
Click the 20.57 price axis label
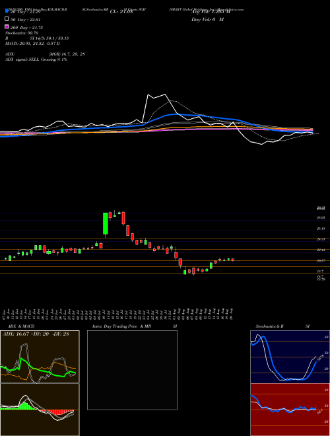(x=321, y=260)
